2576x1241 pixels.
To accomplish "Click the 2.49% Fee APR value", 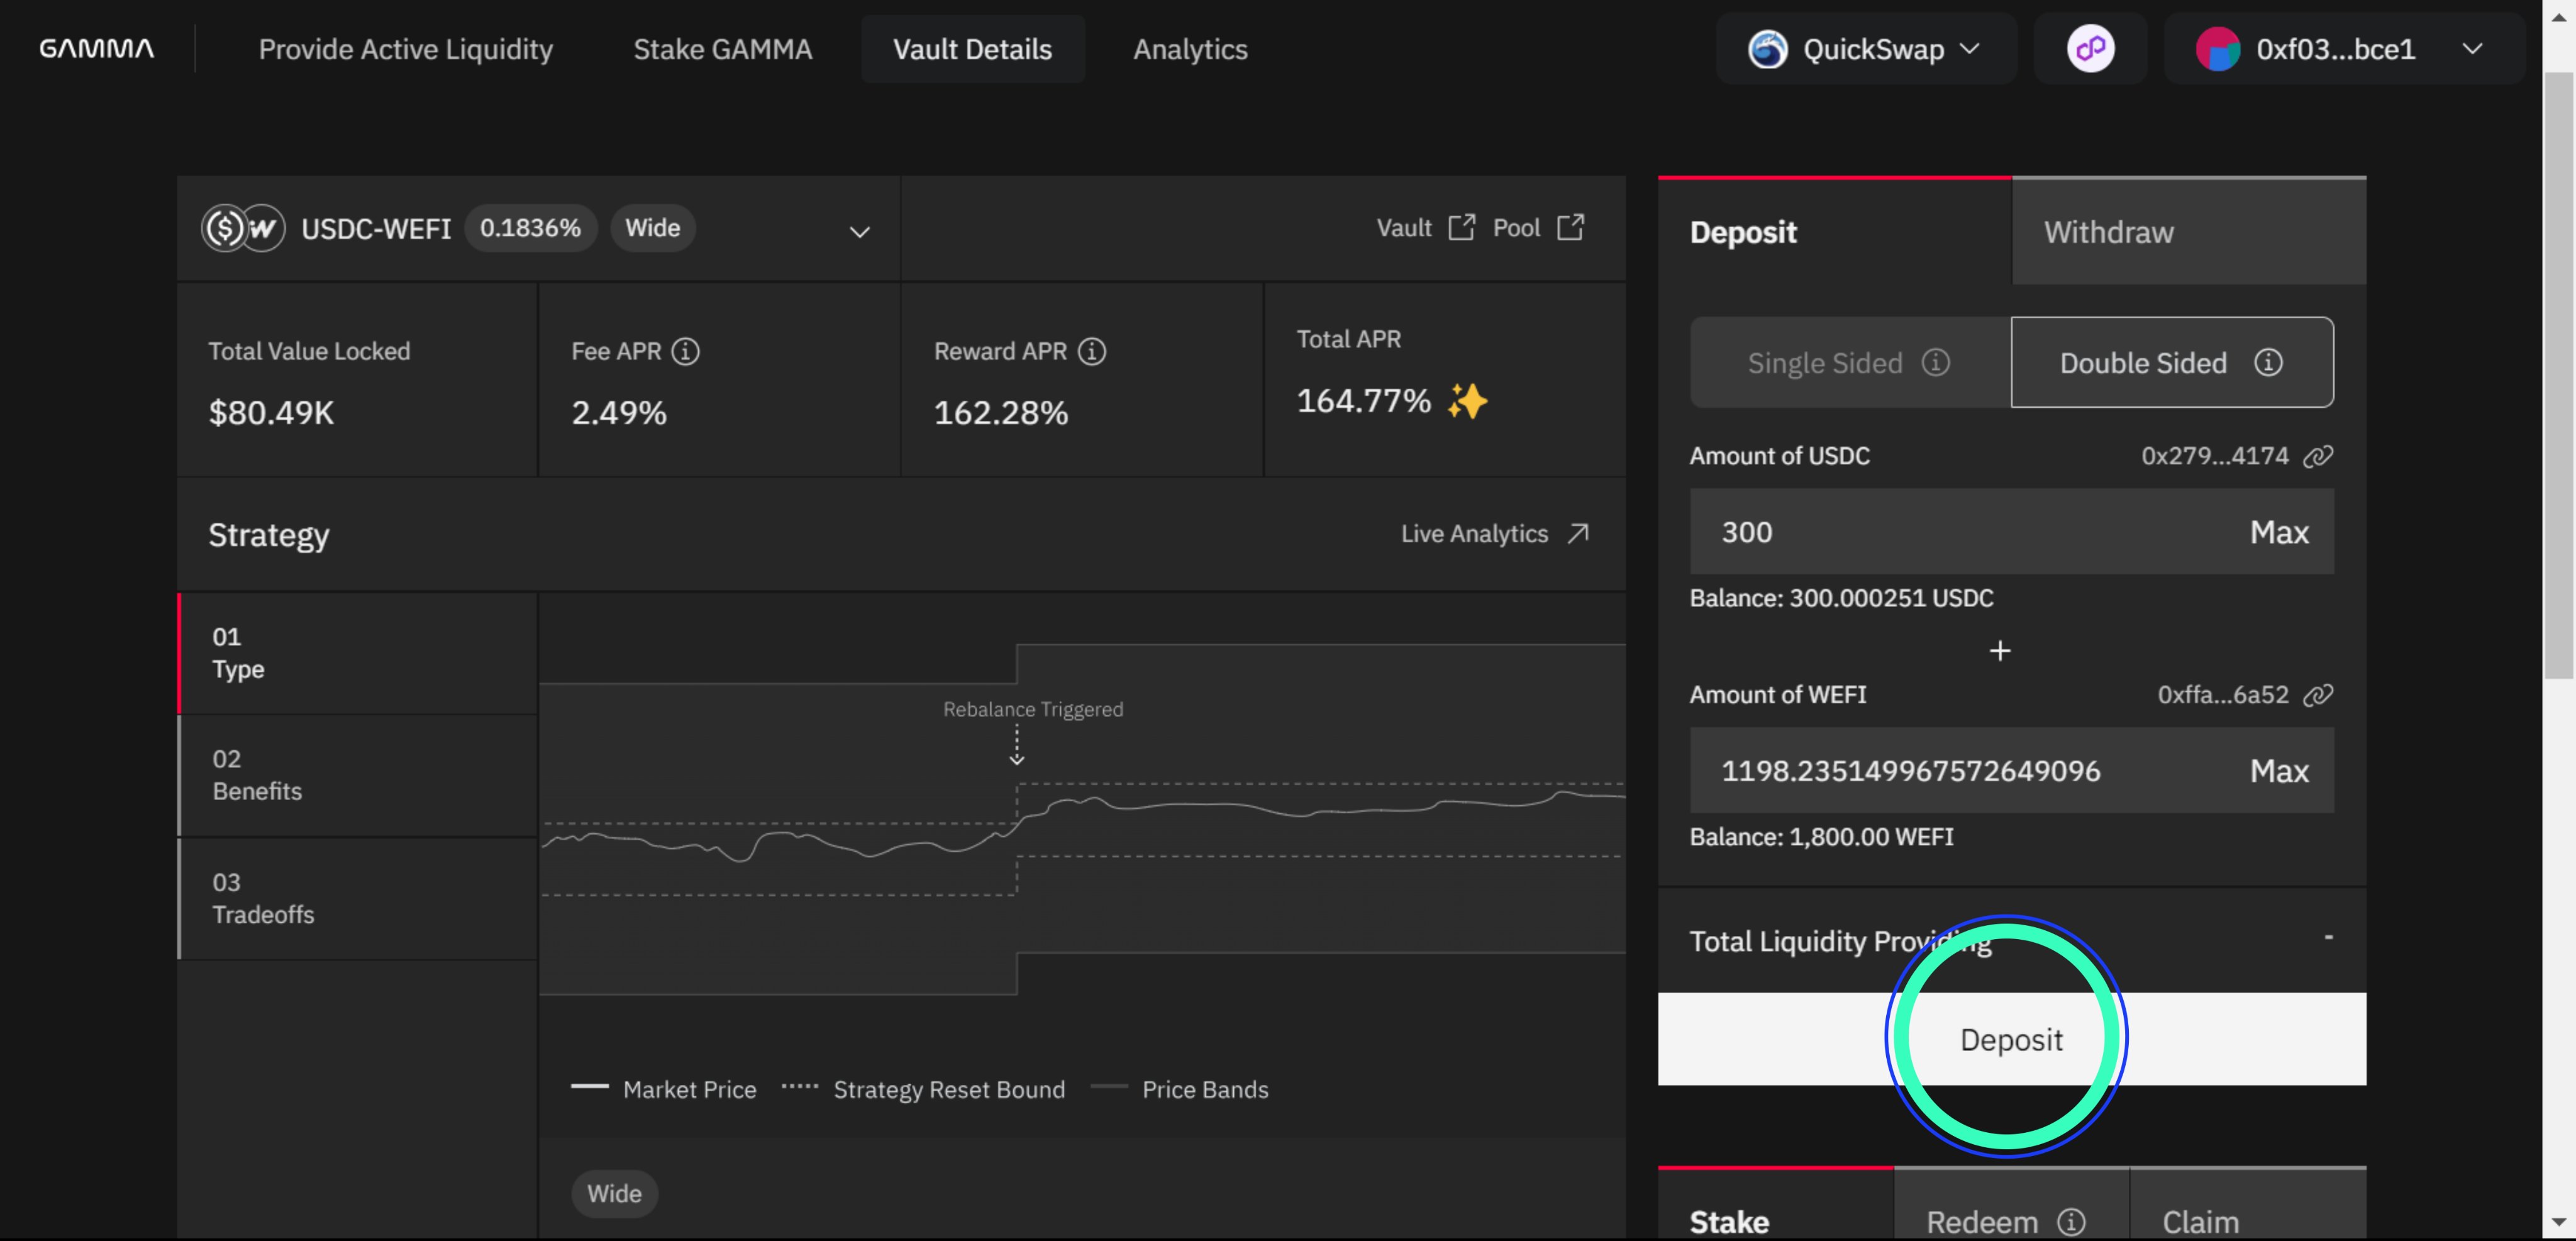I will point(618,413).
